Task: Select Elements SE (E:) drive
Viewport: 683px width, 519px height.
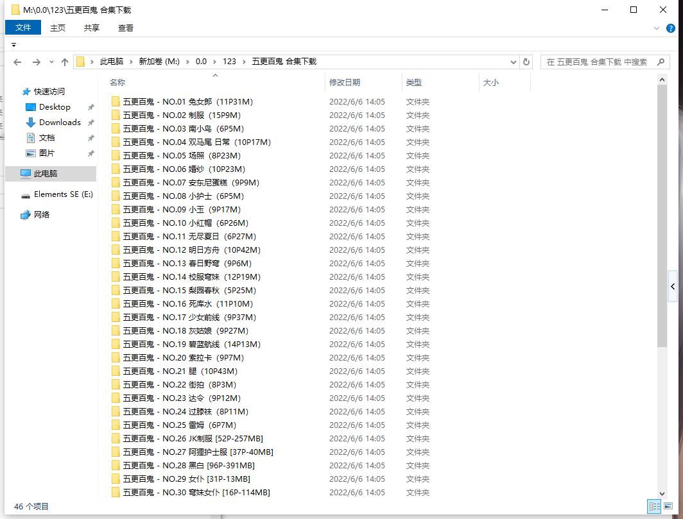Action: 63,194
